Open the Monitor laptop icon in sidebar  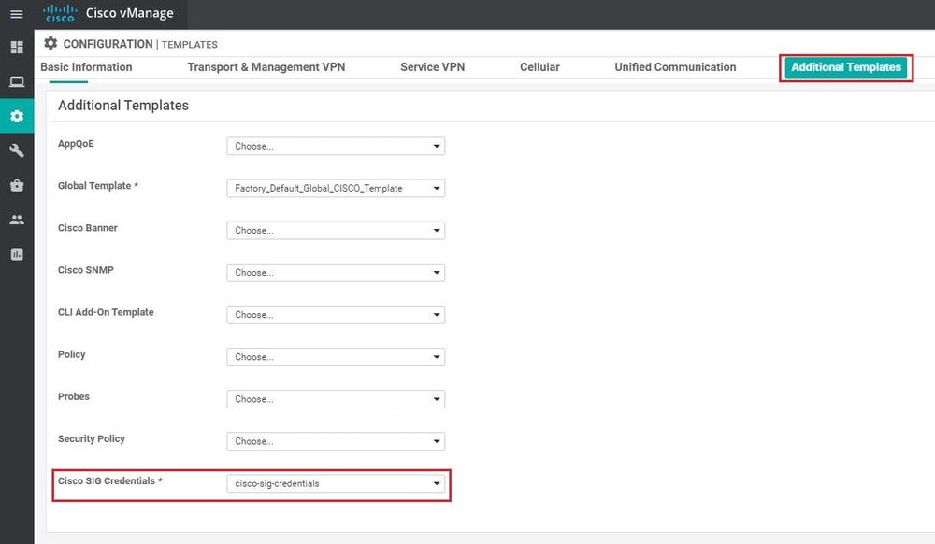[16, 82]
